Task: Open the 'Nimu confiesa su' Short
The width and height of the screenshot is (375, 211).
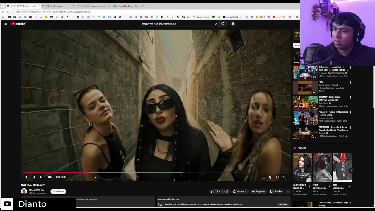Action: [322, 167]
